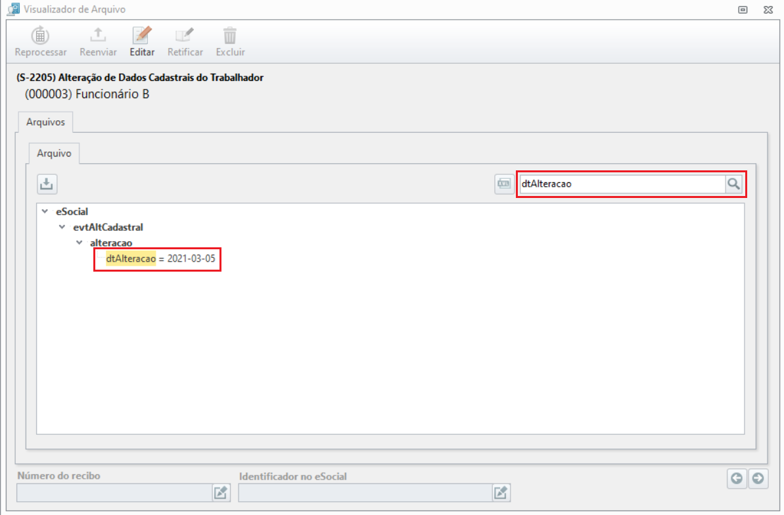The image size is (784, 515).
Task: Click the Reenviar upload icon
Action: (x=98, y=35)
